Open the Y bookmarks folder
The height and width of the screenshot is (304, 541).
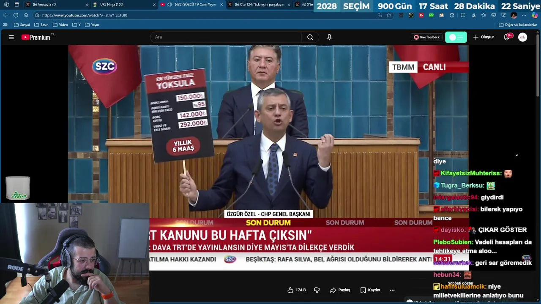(x=77, y=25)
